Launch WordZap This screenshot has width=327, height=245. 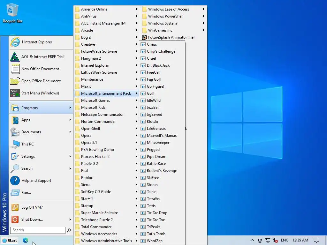162,241
